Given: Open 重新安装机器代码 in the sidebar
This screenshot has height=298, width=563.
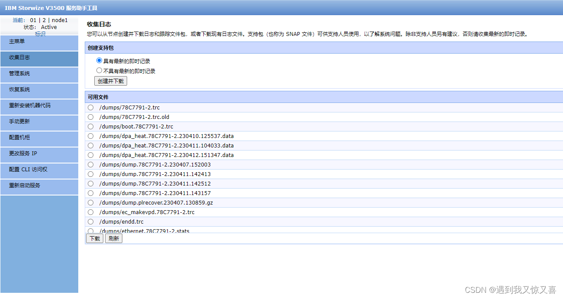Looking at the screenshot, I should pyautogui.click(x=39, y=106).
